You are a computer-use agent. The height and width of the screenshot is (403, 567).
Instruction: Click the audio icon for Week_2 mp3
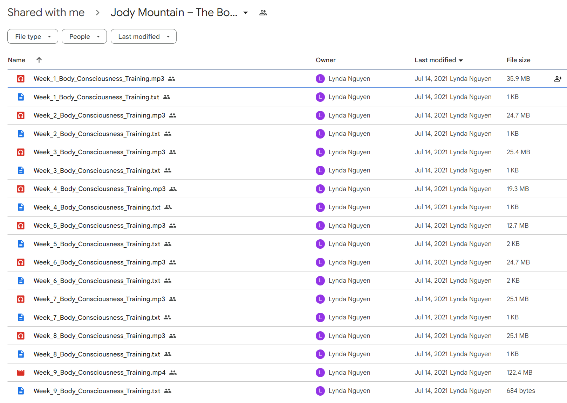pyautogui.click(x=21, y=115)
